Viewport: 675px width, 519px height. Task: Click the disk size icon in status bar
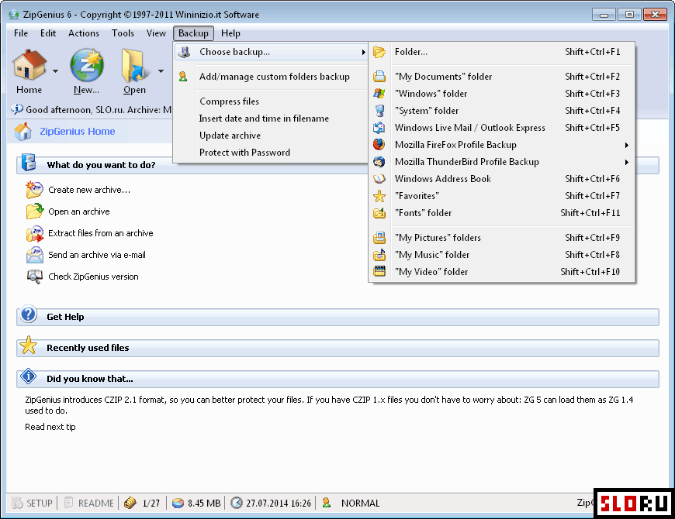pos(178,503)
